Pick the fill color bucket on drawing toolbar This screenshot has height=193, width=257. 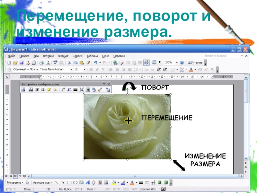point(114,182)
